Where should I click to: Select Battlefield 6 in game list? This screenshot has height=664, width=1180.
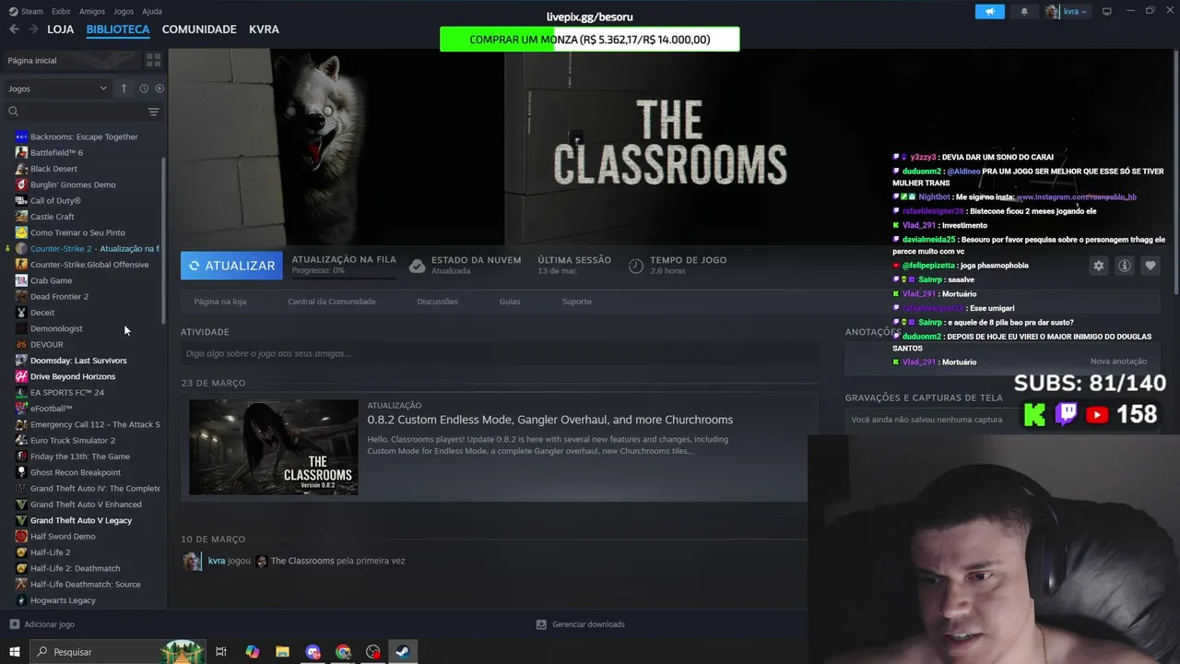click(56, 152)
